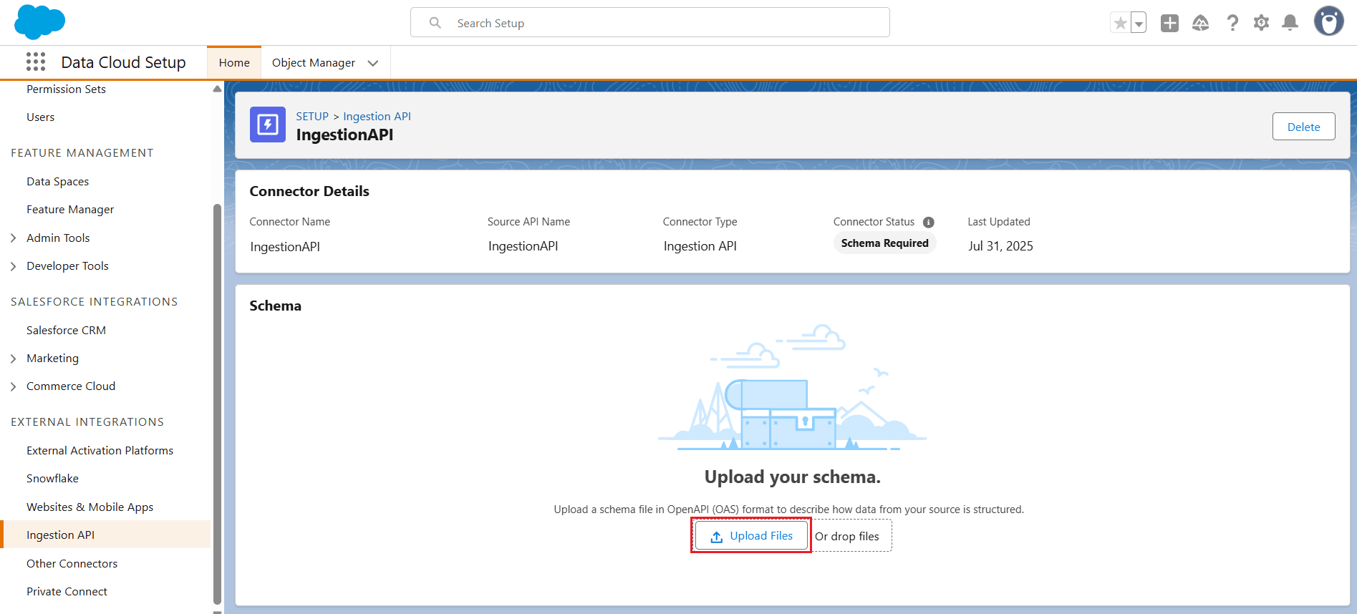Follow the Ingestion API breadcrumb link
This screenshot has width=1357, height=614.
tap(377, 116)
